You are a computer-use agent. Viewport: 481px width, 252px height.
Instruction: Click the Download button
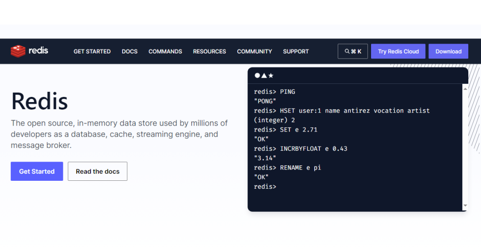point(448,52)
